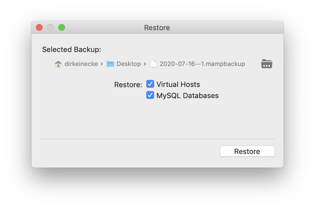This screenshot has width=315, height=209.
Task: Click the document icon before the backup filename
Action: point(153,64)
